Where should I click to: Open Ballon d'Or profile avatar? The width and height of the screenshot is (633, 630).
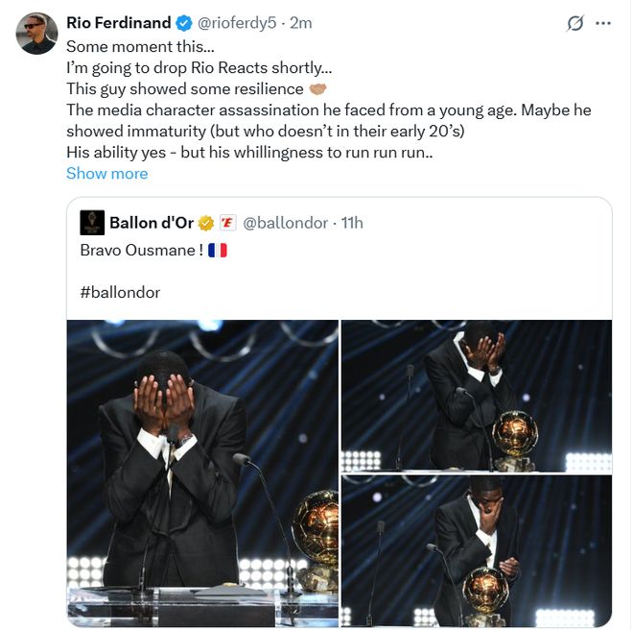pos(92,223)
